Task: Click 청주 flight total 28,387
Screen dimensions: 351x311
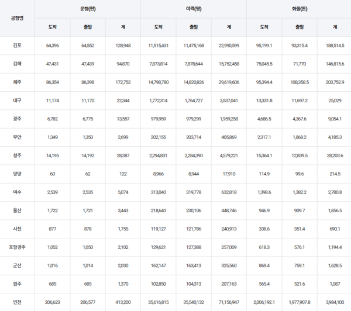Action: pos(123,155)
